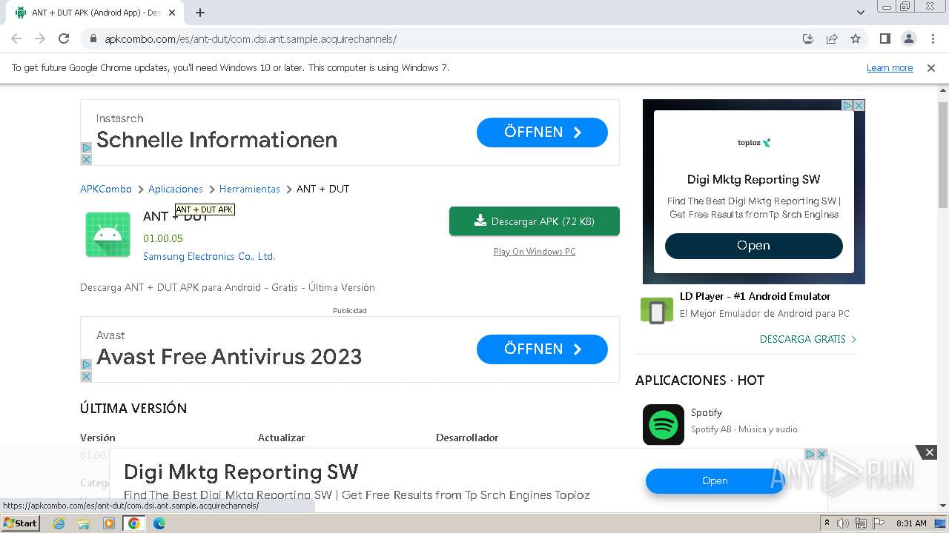Image resolution: width=949 pixels, height=533 pixels.
Task: Click the taskbar clock 8:31 AM
Action: pyautogui.click(x=911, y=523)
